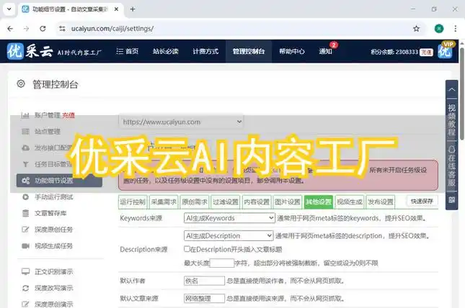Image resolution: width=465 pixels, height=308 pixels.
Task: Open the Chrome profile avatar
Action: point(439,29)
